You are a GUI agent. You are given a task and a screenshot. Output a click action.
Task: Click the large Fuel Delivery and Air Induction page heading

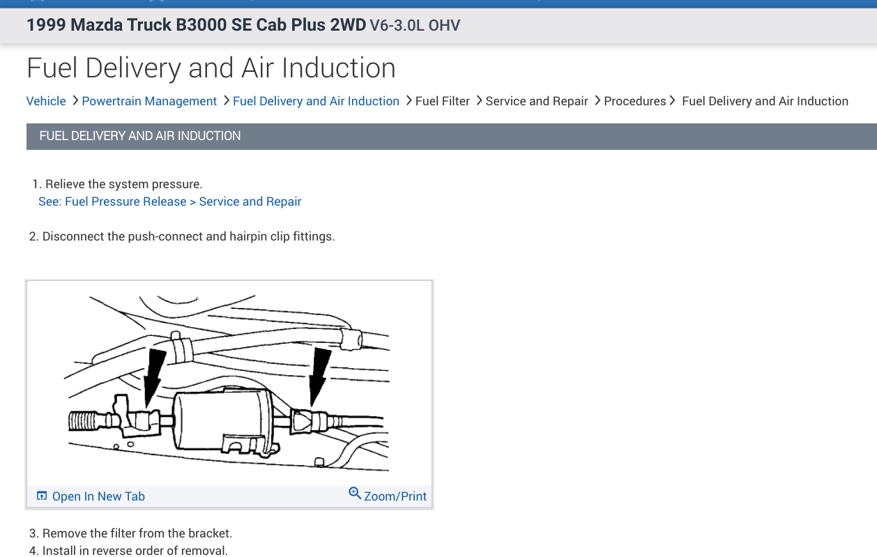click(x=211, y=68)
